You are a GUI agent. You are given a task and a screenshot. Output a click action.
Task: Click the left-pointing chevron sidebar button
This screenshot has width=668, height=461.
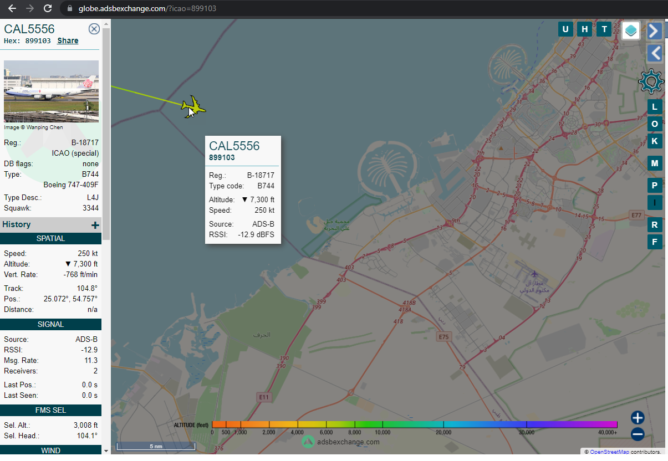(655, 53)
